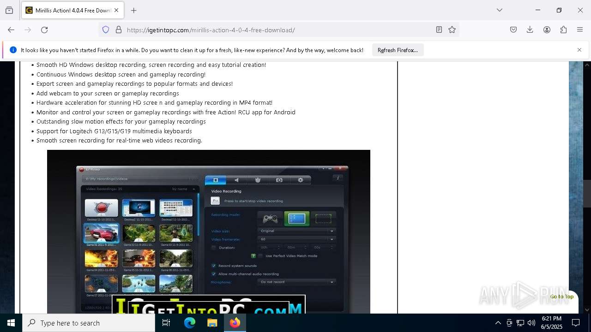Close the Mirillis Action! tab
This screenshot has width=591, height=332.
(116, 10)
